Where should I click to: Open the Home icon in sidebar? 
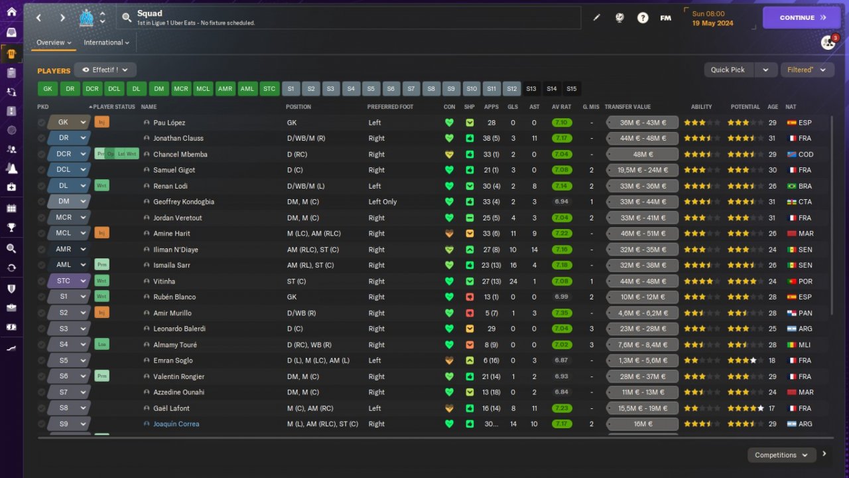click(11, 11)
